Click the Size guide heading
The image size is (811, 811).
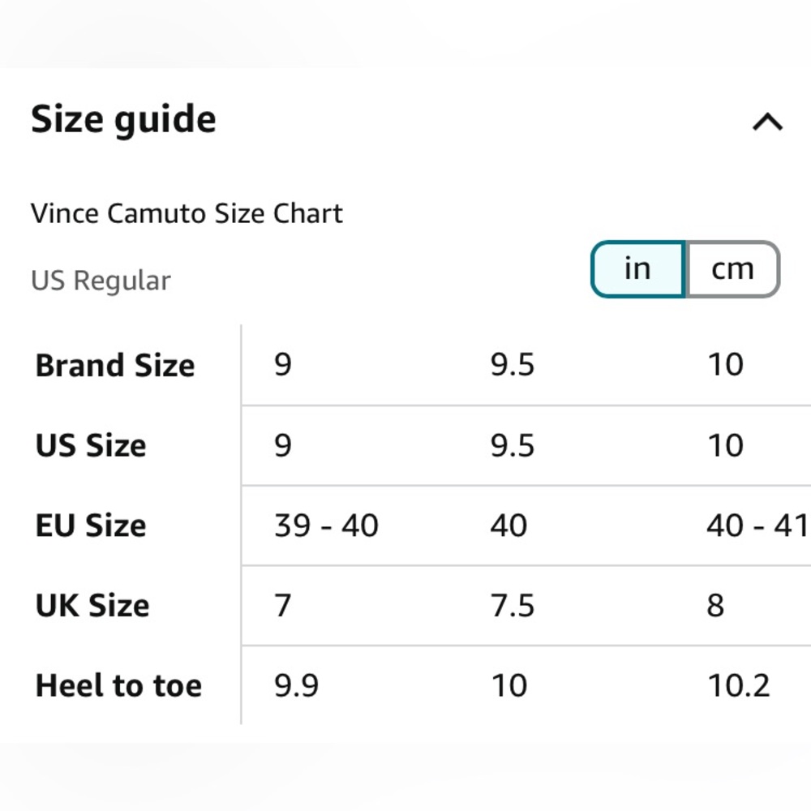coord(123,120)
